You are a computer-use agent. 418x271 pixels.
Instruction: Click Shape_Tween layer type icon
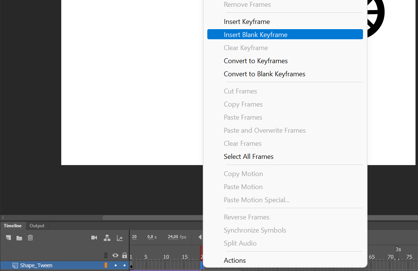pos(15,265)
